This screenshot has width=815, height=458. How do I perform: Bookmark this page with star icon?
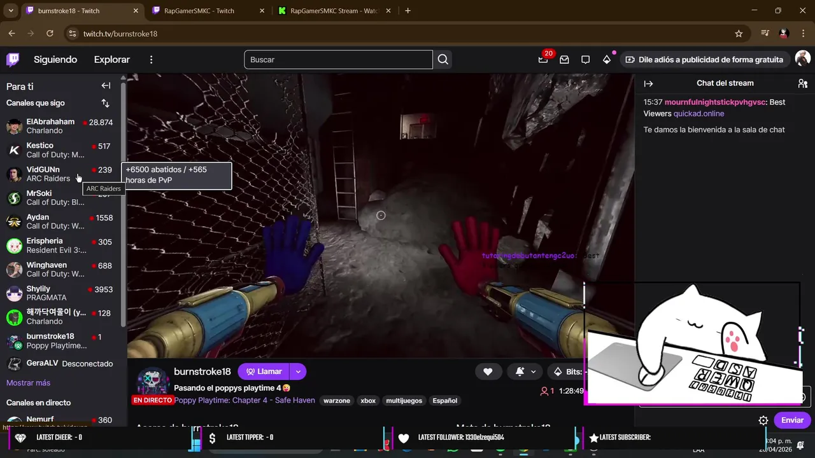click(x=739, y=34)
